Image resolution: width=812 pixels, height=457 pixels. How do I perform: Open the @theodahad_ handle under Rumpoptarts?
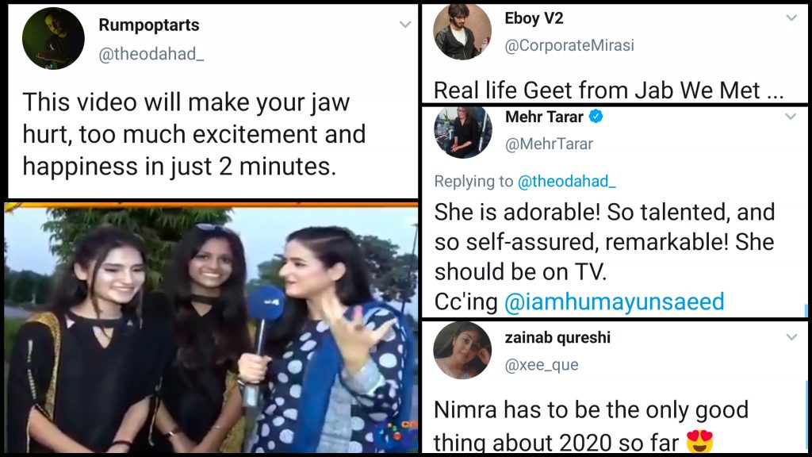point(151,54)
